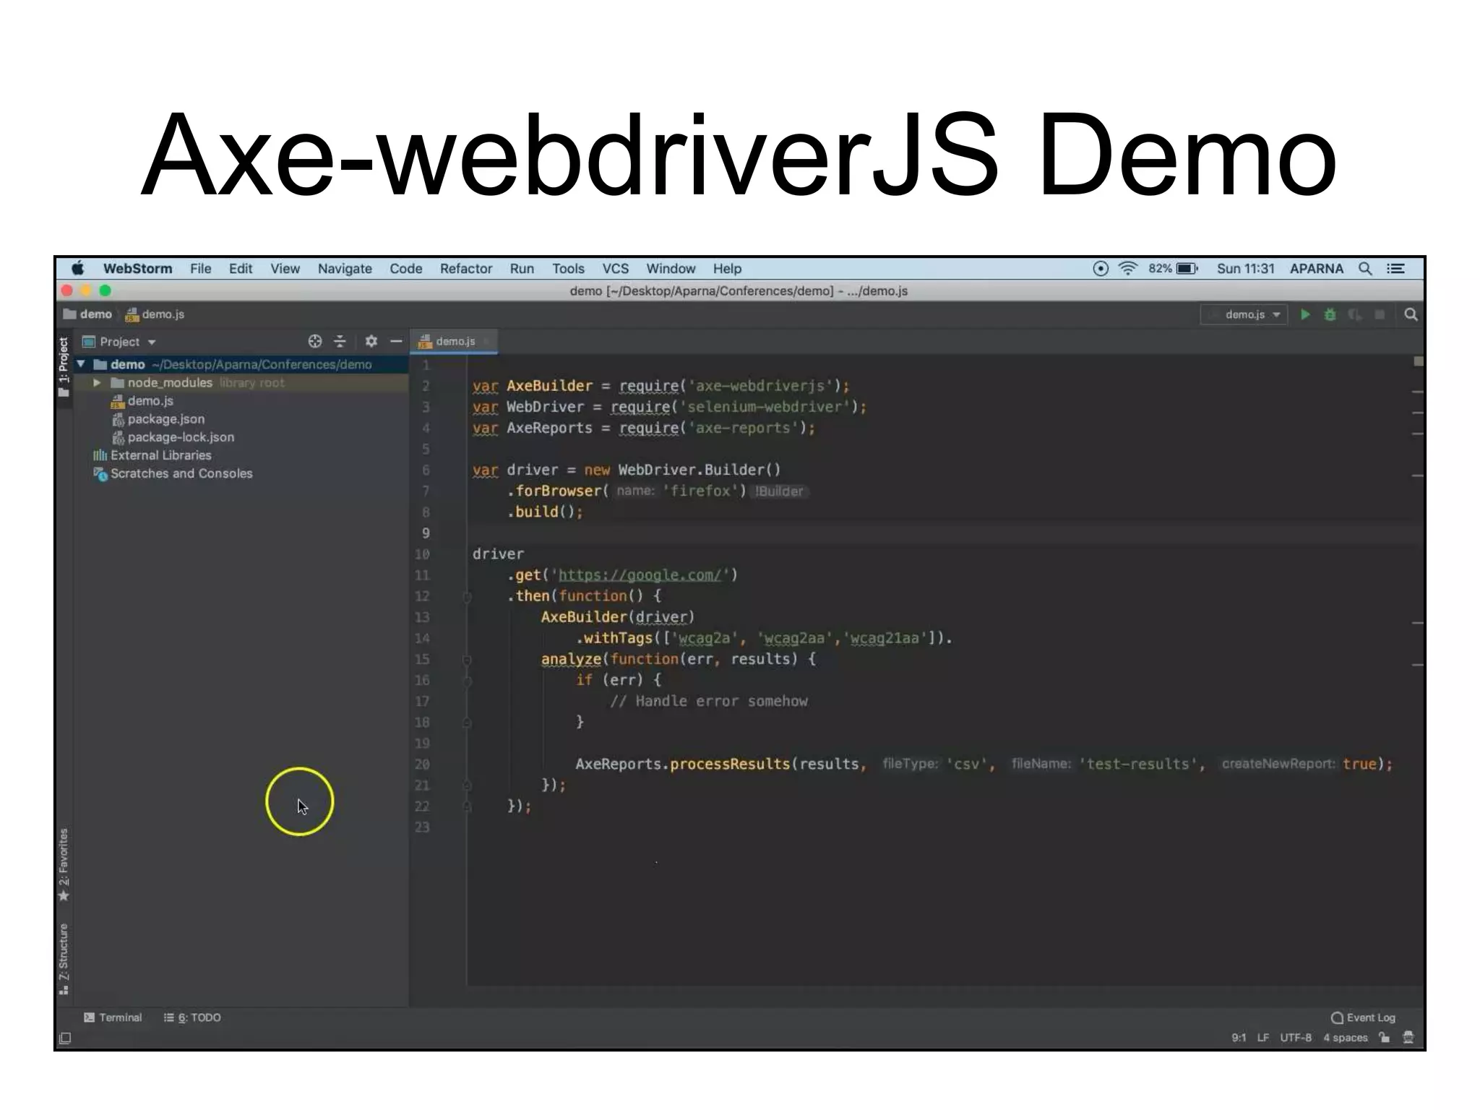Image resolution: width=1480 pixels, height=1110 pixels.
Task: Click the demo breadcrumb folder
Action: coord(87,314)
